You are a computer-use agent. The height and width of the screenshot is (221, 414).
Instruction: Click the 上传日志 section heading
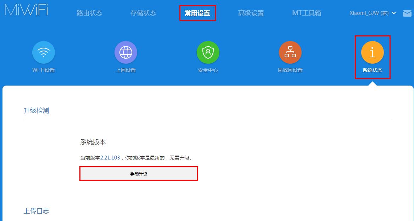click(37, 211)
